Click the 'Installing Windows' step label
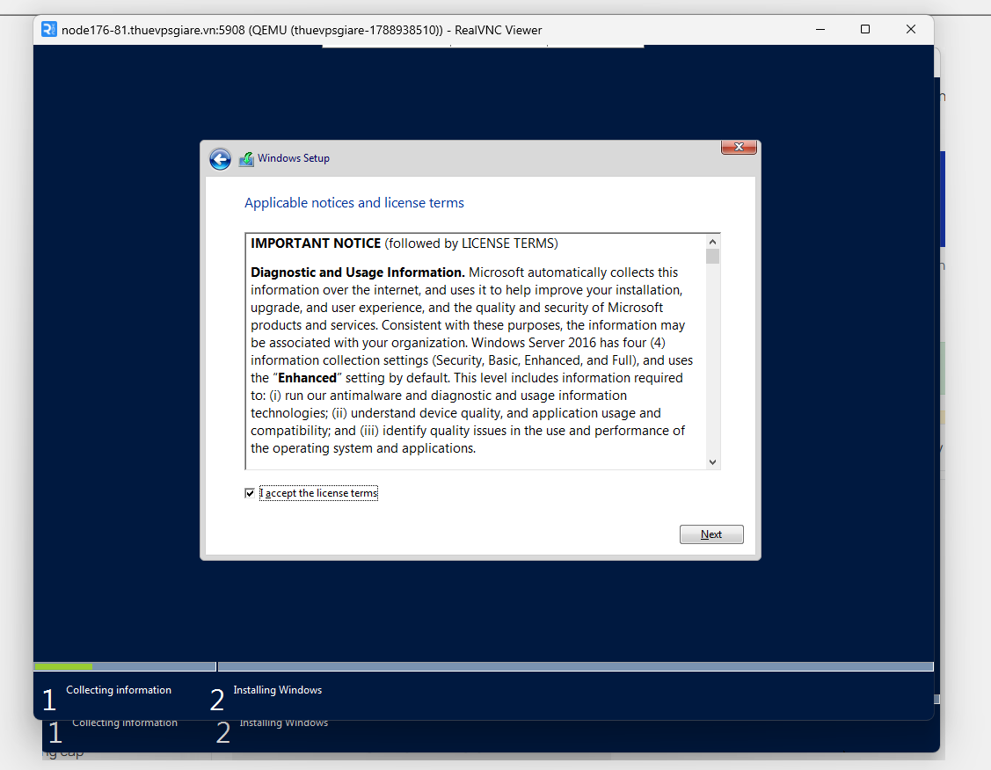The image size is (991, 770). coord(278,690)
